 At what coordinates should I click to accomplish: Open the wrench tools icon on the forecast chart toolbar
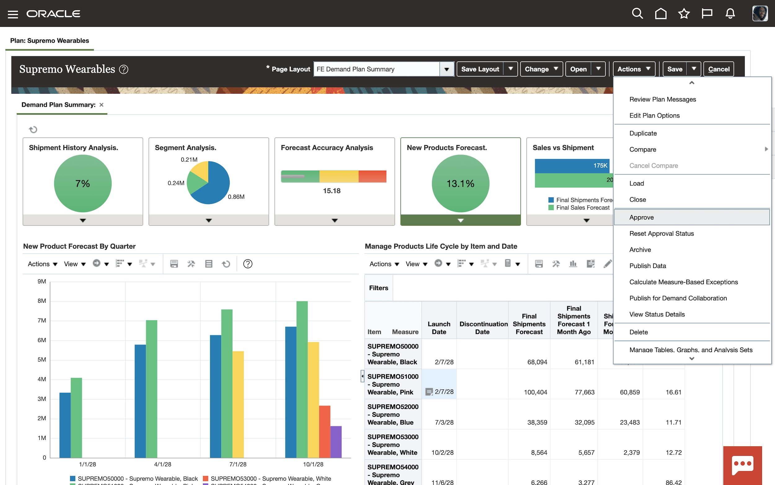tap(191, 264)
